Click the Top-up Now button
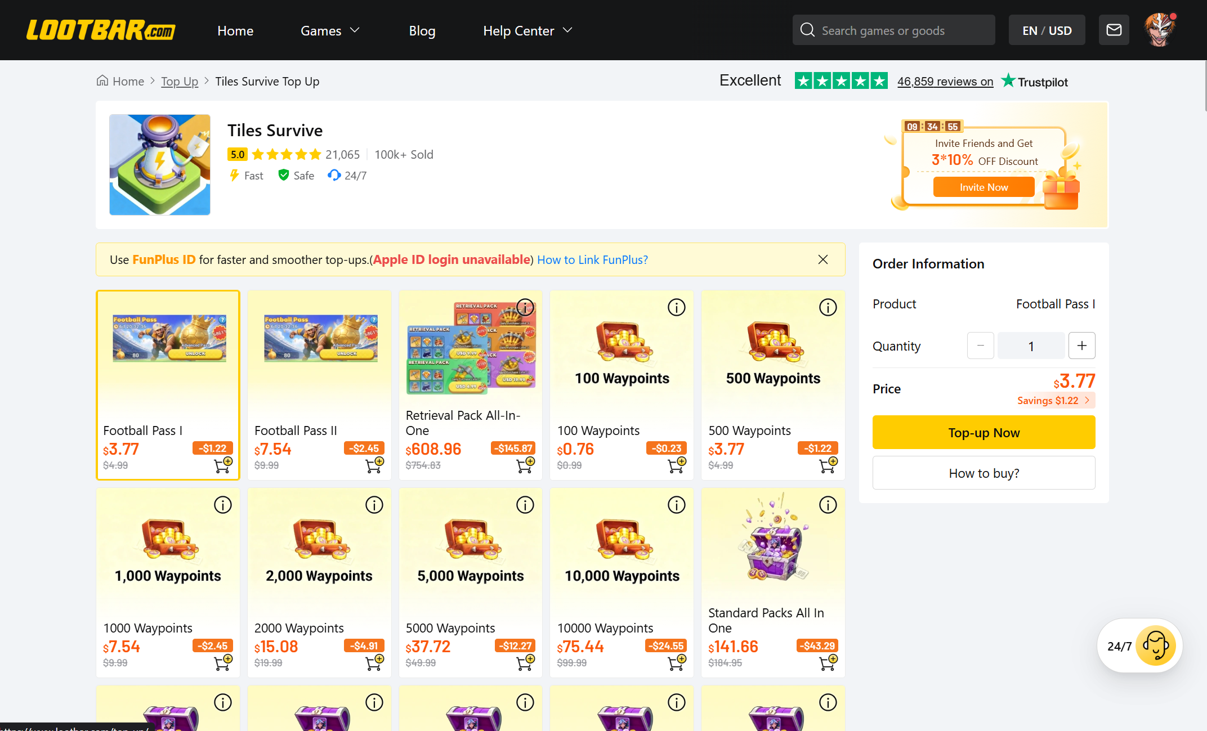 984,432
